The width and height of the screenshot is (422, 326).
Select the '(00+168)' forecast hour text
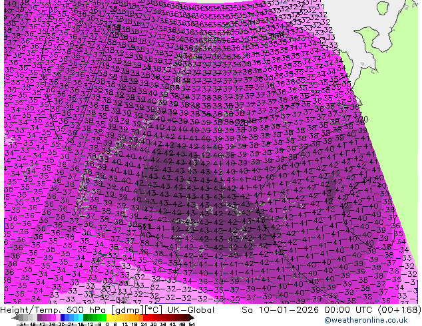[x=400, y=310]
